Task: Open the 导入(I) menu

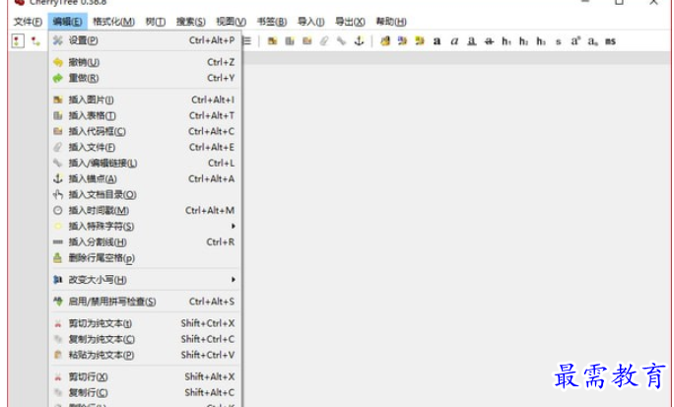Action: (310, 22)
